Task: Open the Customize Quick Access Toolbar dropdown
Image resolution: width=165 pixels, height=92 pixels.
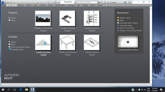Action: 59,2
